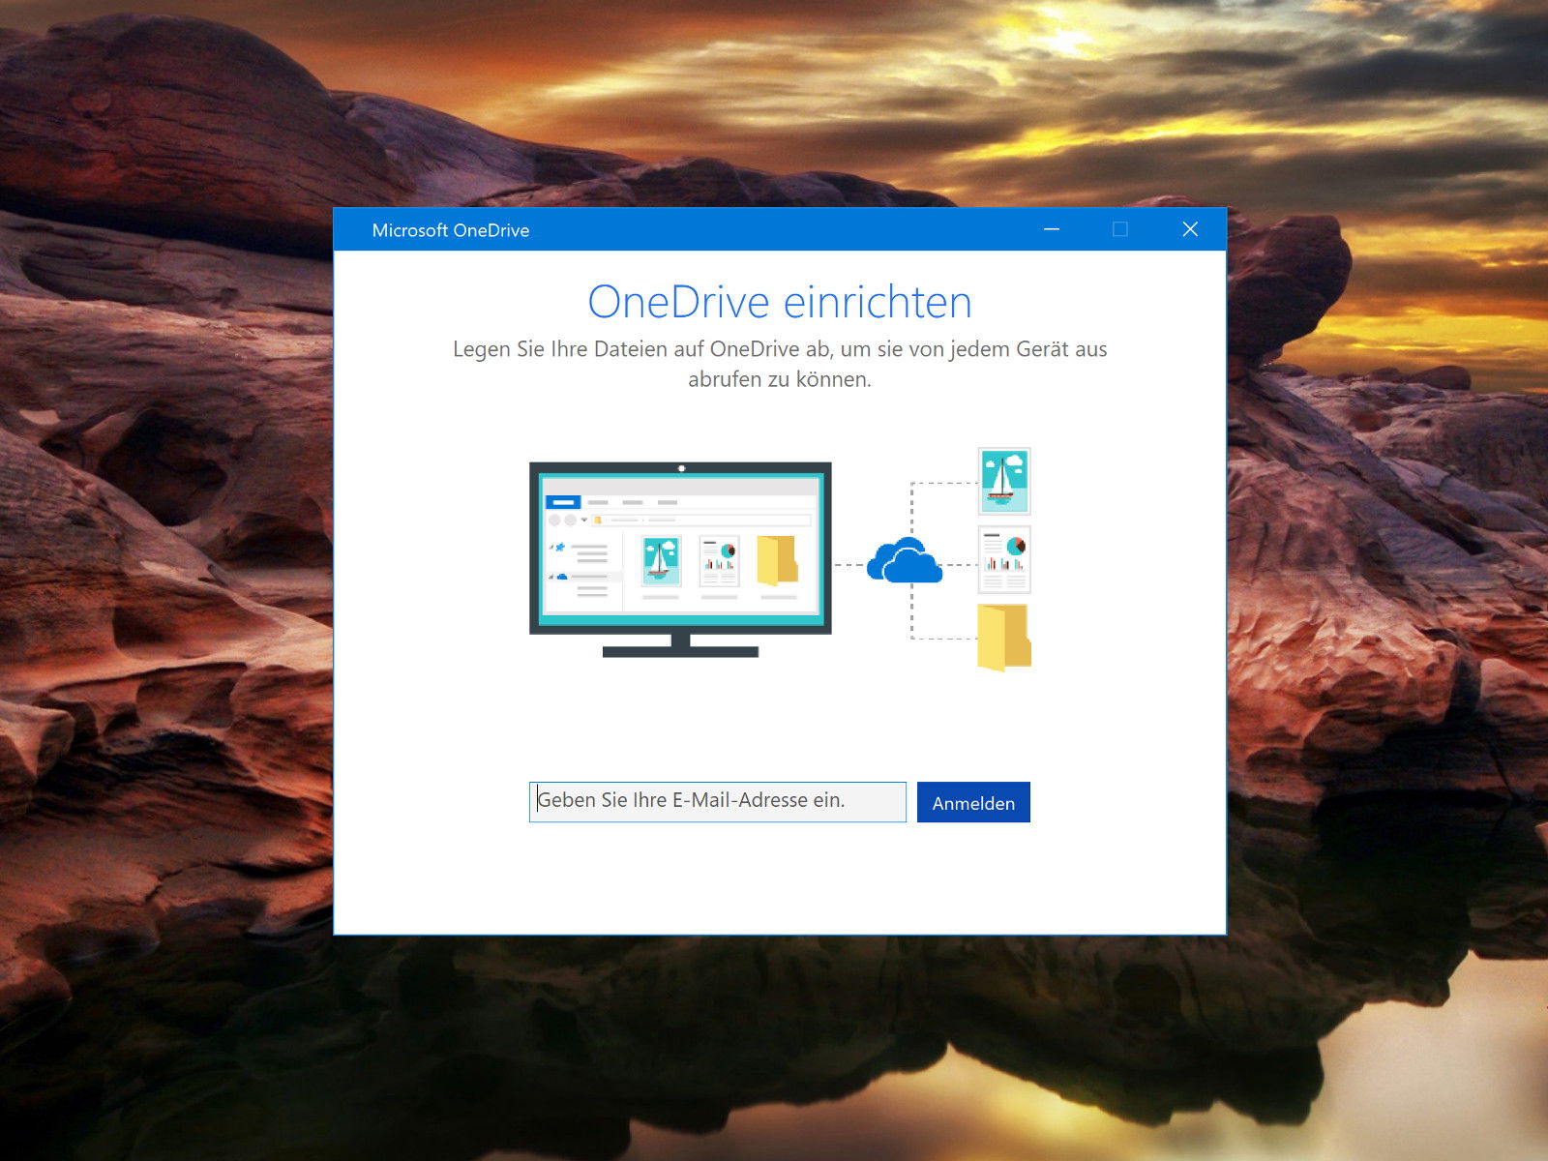Close the Microsoft OneDrive window
Screen dimensions: 1548x1161
[1190, 229]
